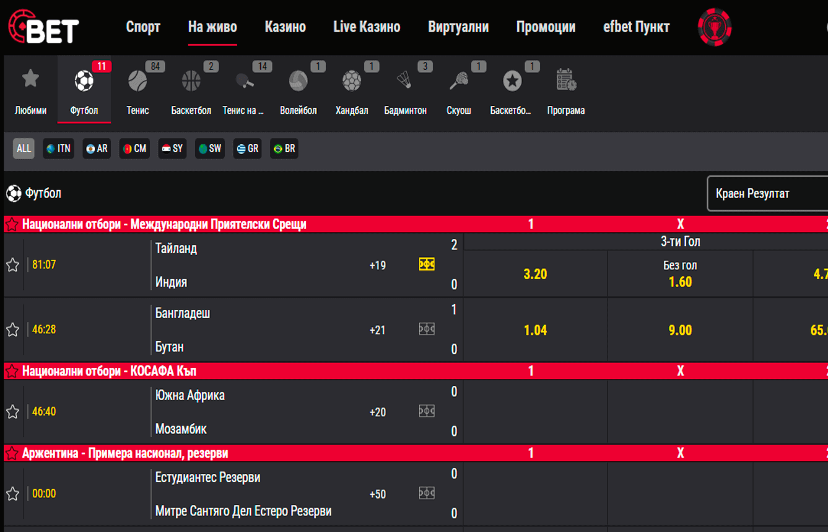Open the Краен Резултат market dropdown

click(767, 193)
